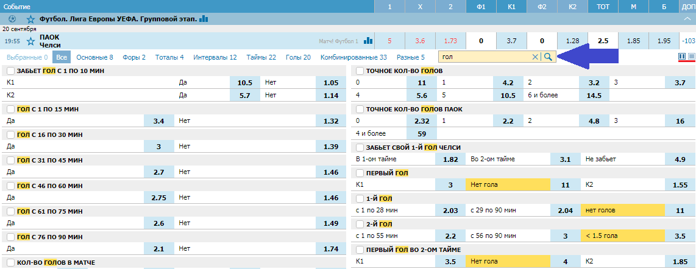Check 'Точное кол-во голов ПАОК' box
This screenshot has width=696, height=269.
pos(360,109)
